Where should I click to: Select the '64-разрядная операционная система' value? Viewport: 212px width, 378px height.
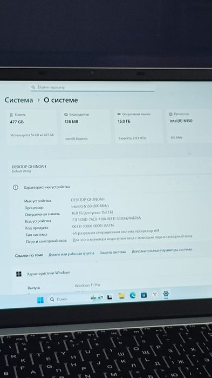116,232
